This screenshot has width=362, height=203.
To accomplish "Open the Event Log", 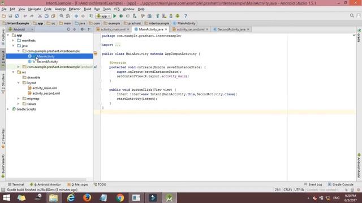I will (313, 184).
